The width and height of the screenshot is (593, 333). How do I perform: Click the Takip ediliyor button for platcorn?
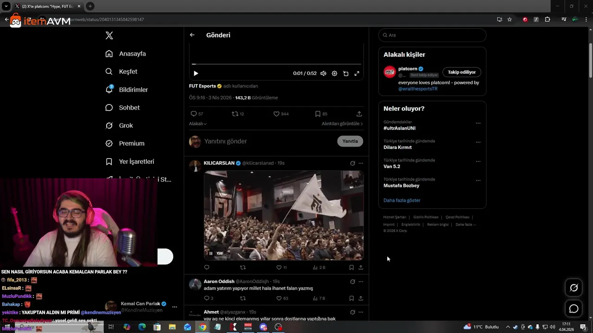[462, 72]
